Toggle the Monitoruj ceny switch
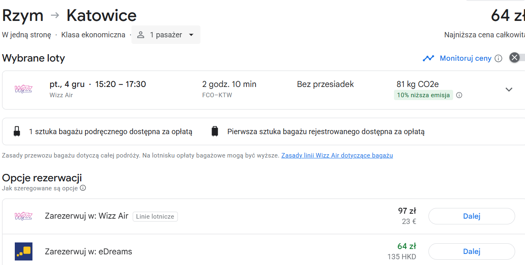The image size is (525, 265). tap(517, 58)
